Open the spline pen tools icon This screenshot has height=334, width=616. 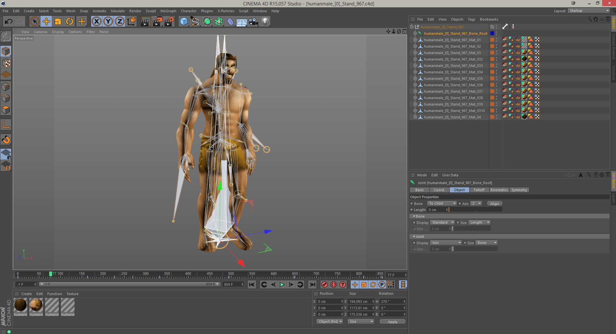coord(195,22)
